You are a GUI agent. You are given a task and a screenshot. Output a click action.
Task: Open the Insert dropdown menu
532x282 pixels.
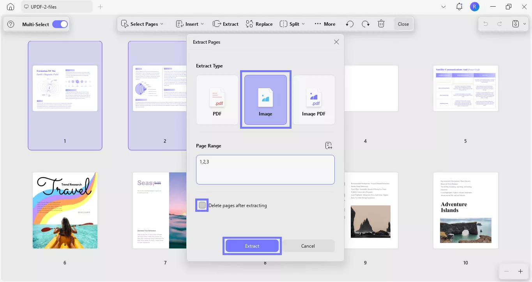click(x=190, y=24)
